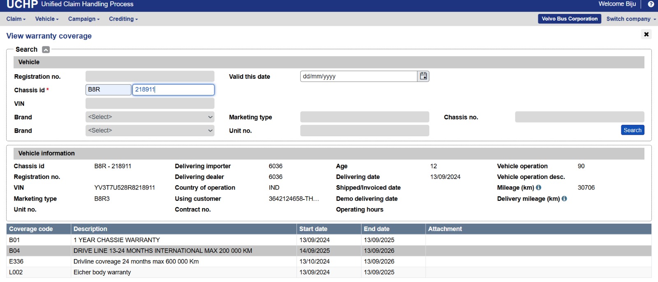The image size is (658, 282).
Task: Click the help question mark icon
Action: click(x=651, y=4)
